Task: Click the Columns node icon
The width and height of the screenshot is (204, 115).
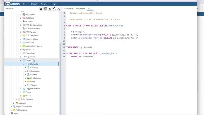Action: tap(28, 67)
